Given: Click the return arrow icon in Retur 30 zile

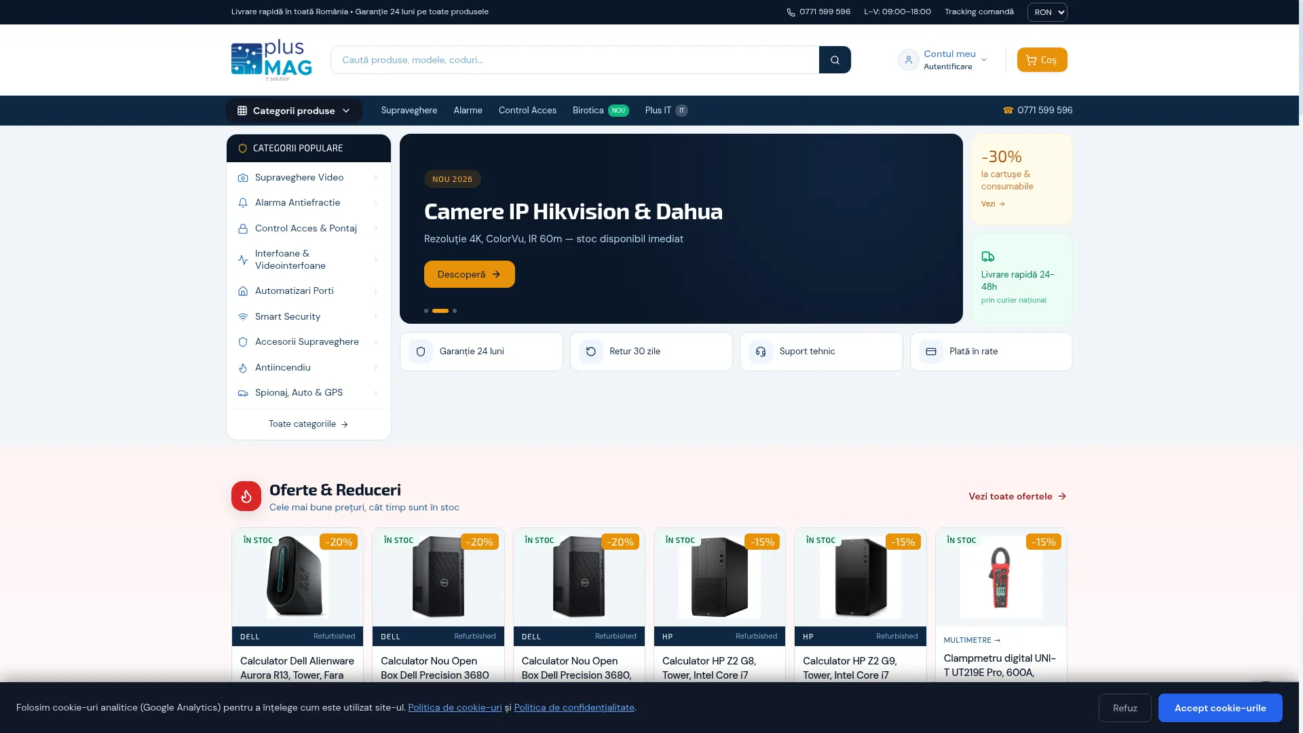Looking at the screenshot, I should [591, 352].
